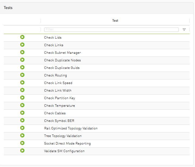Run the Check Cables test

point(22,113)
